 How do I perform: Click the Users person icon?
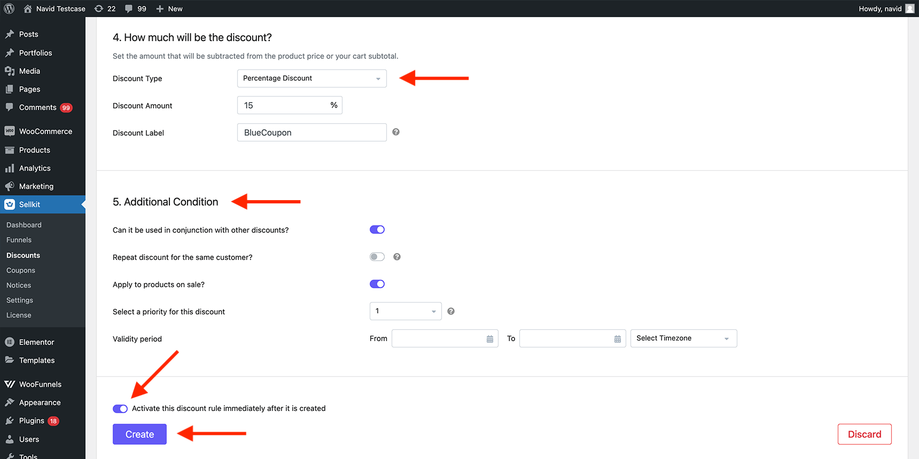coord(10,439)
